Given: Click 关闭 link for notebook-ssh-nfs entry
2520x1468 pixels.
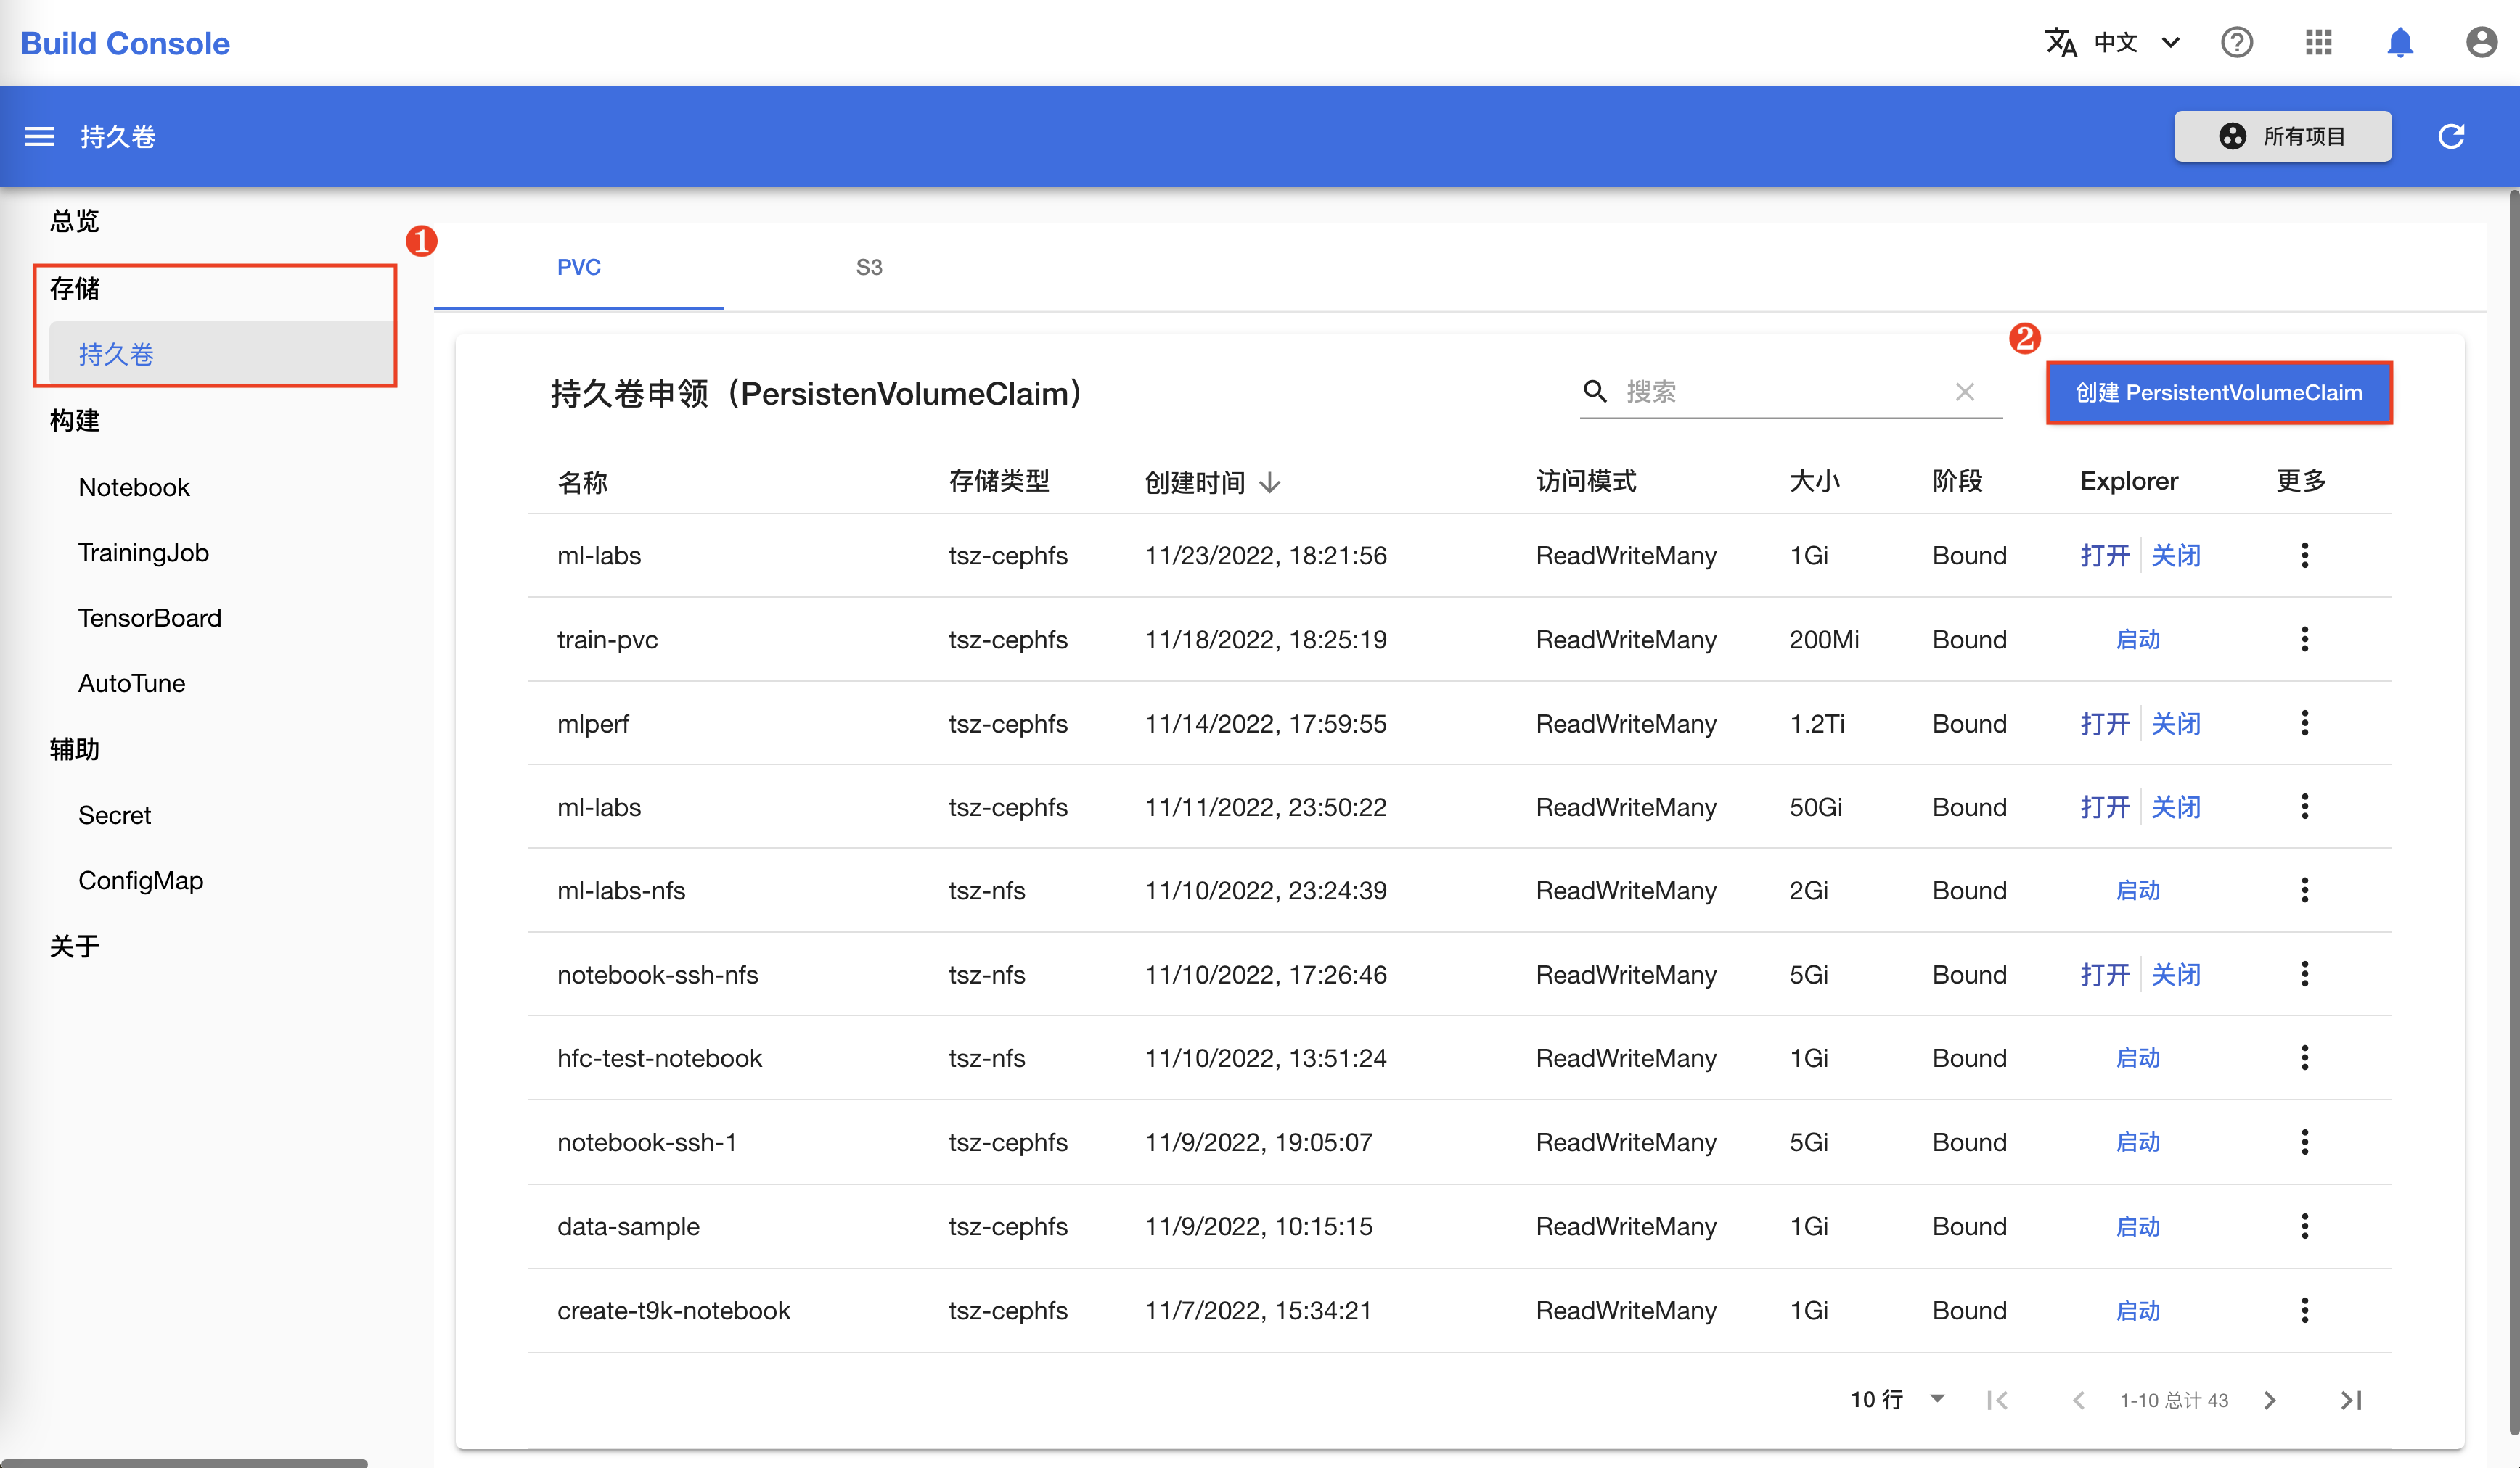Looking at the screenshot, I should 2177,973.
